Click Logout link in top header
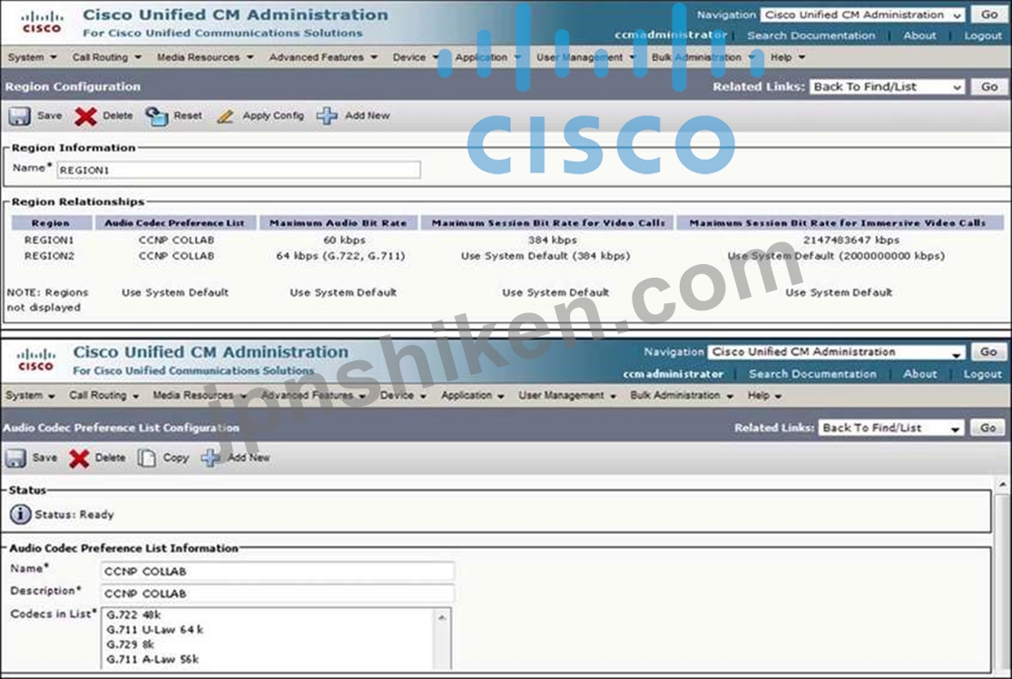This screenshot has height=679, width=1012. [x=983, y=35]
